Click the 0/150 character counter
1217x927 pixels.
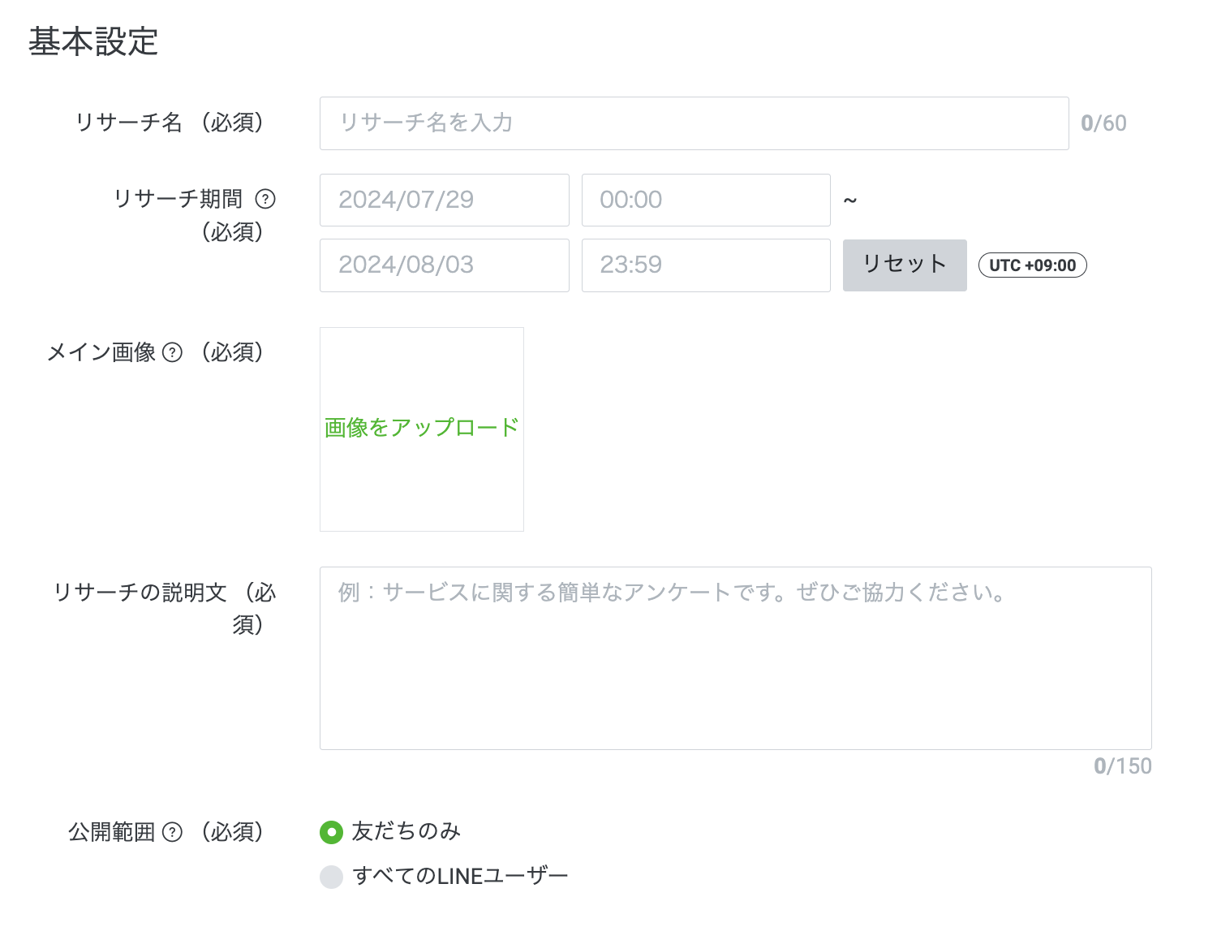pyautogui.click(x=1123, y=766)
